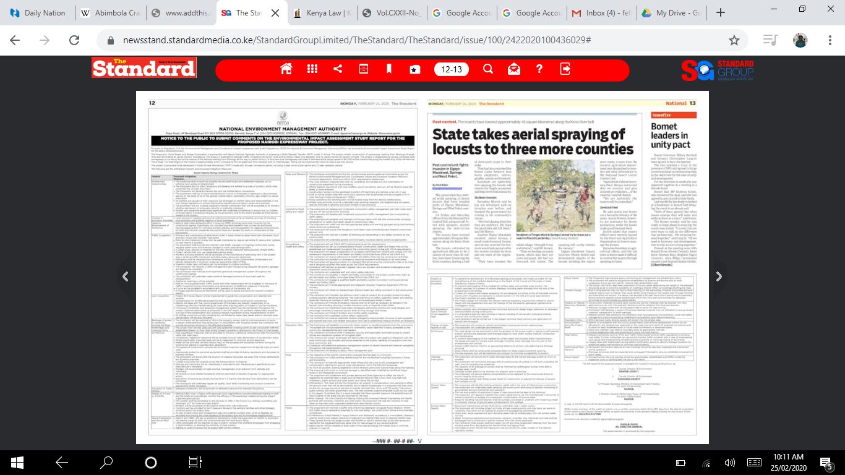
Task: Reload the page
Action: [x=74, y=40]
